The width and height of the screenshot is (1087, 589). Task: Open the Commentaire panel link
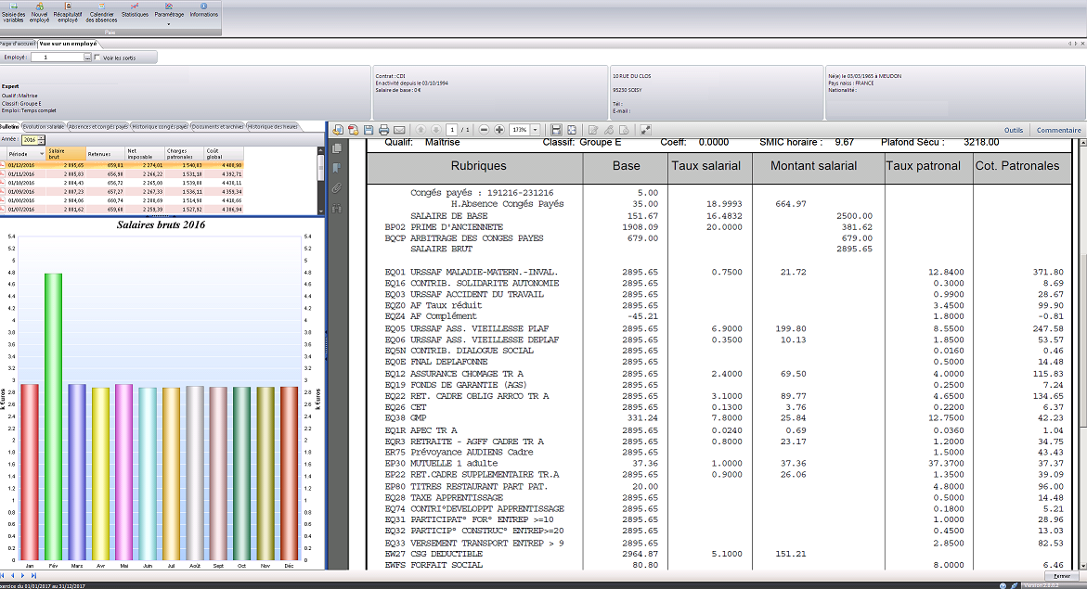click(1058, 130)
